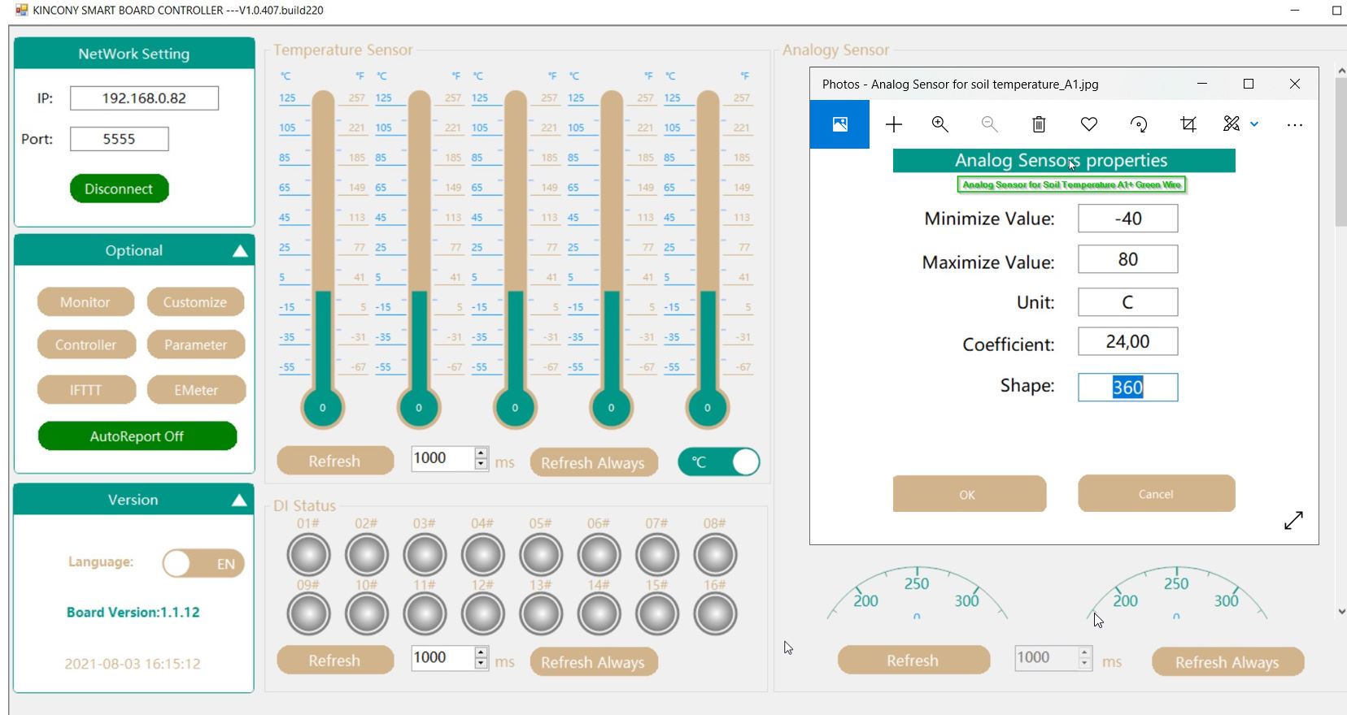Click Refresh Always under Temperature Sensor
1347x715 pixels.
593,462
